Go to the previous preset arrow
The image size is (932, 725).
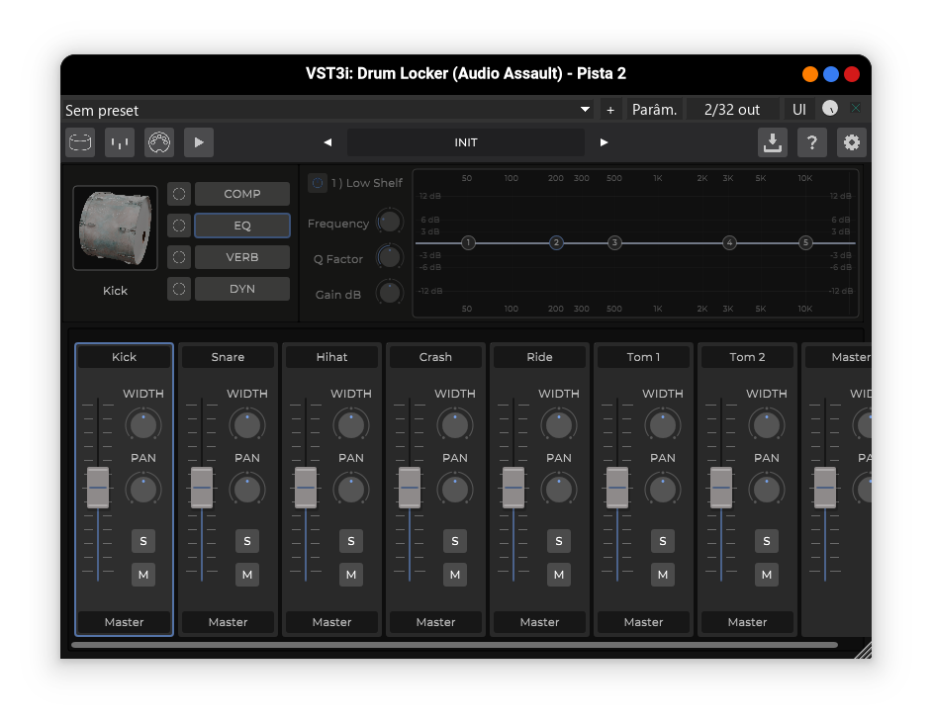coord(327,142)
